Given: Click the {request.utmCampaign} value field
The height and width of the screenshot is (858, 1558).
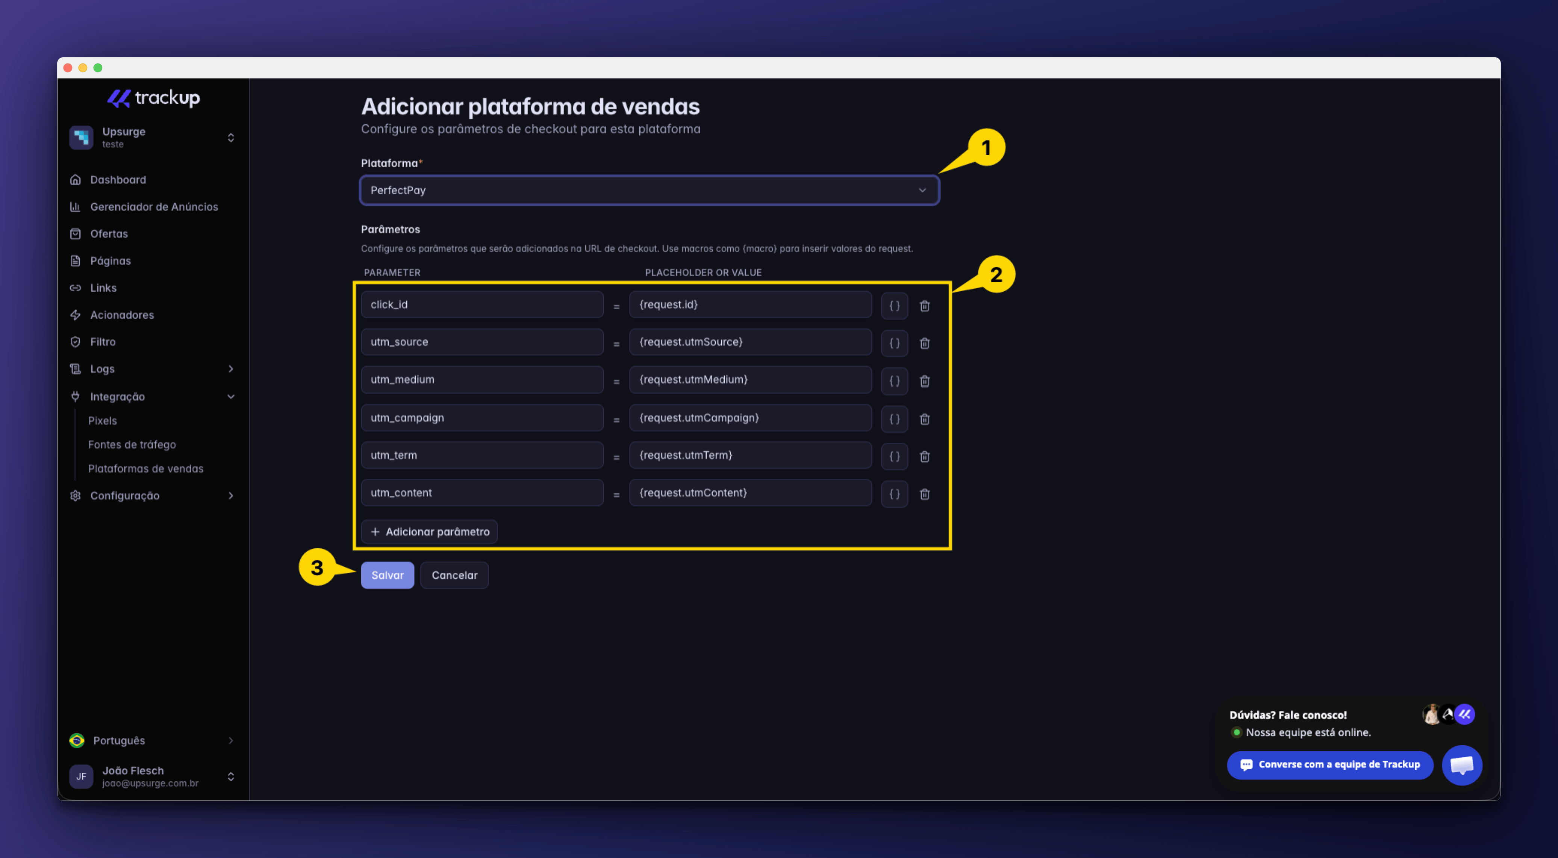Looking at the screenshot, I should [x=750, y=418].
